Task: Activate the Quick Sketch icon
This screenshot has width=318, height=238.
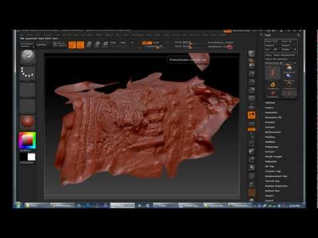Action: click(59, 44)
